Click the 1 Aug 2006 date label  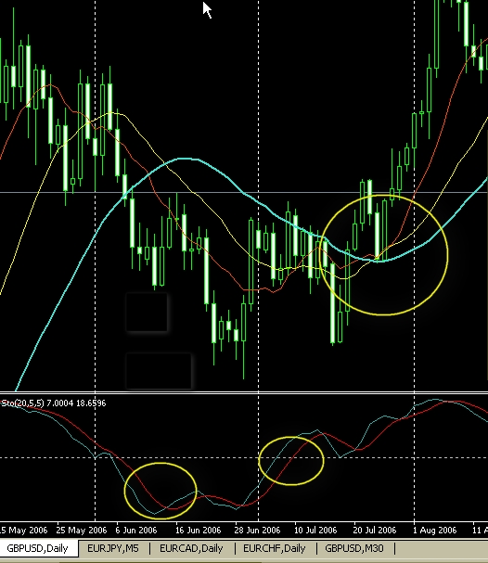coord(434,530)
